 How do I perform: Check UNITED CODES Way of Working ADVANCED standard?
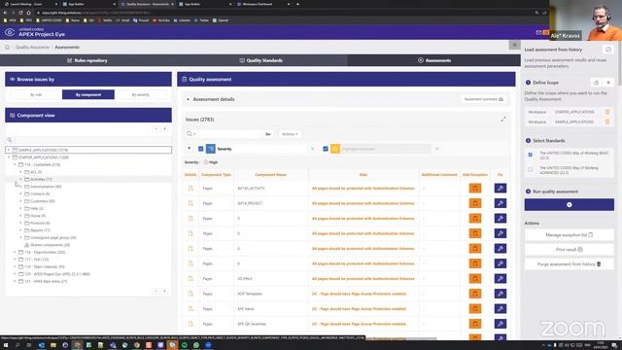(x=531, y=170)
